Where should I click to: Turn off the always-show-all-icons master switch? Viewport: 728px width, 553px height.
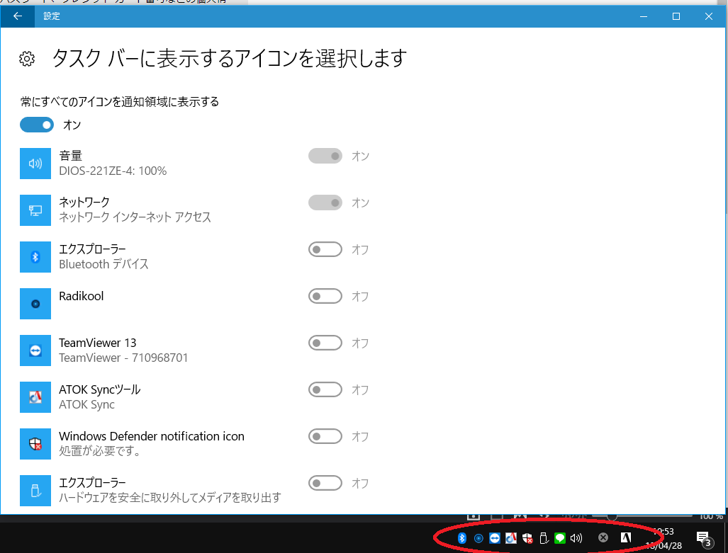point(37,125)
